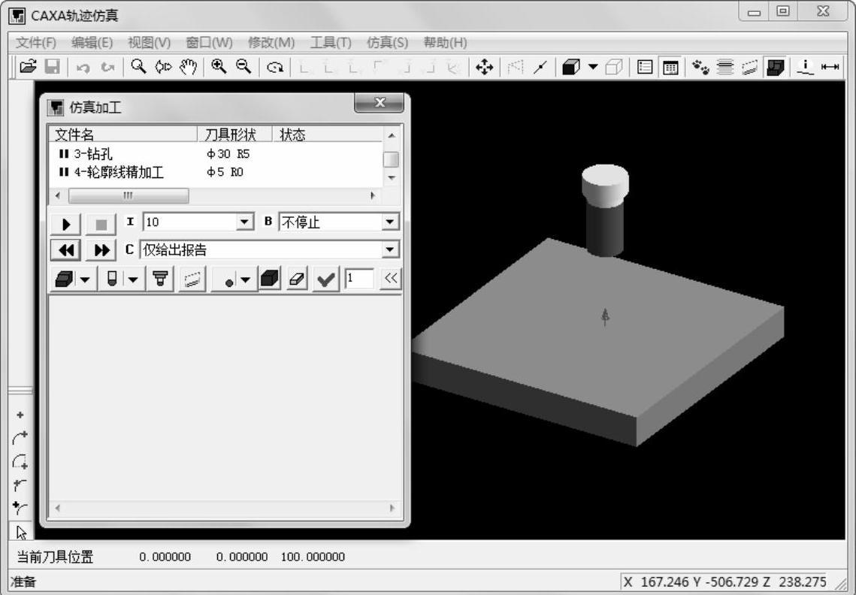Click the black solid cube icon in panel

coord(270,279)
